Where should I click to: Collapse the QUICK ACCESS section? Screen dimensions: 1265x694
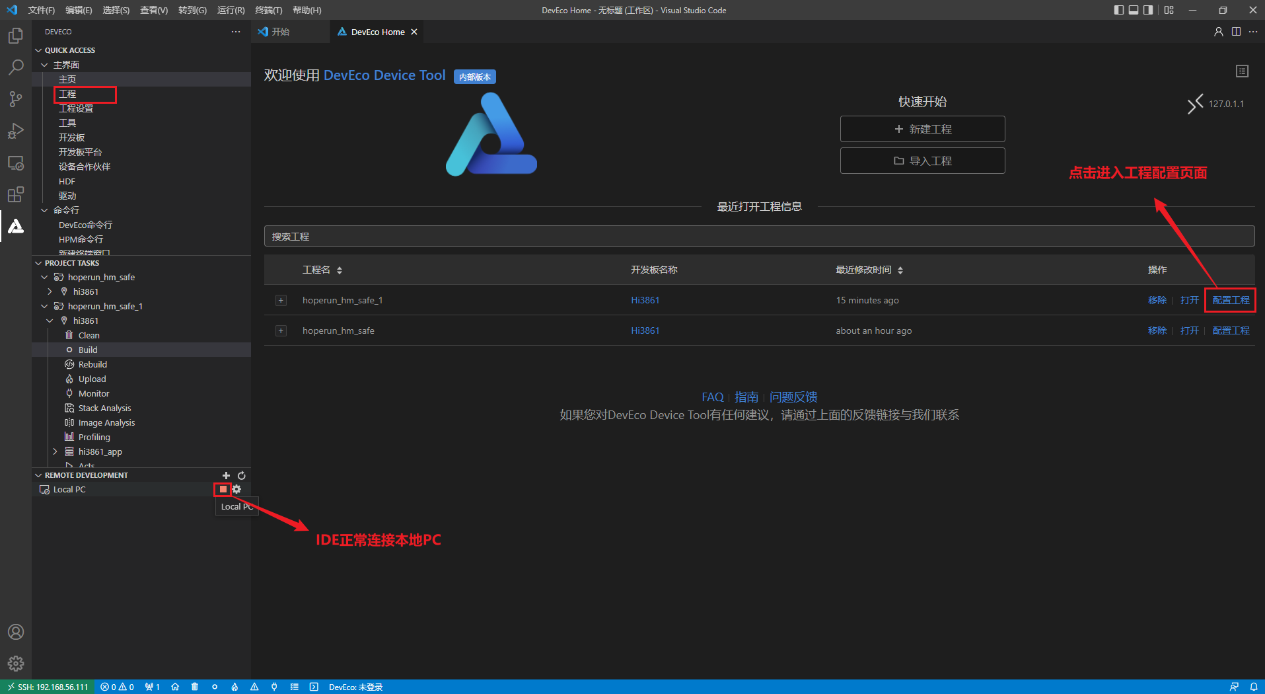(38, 50)
